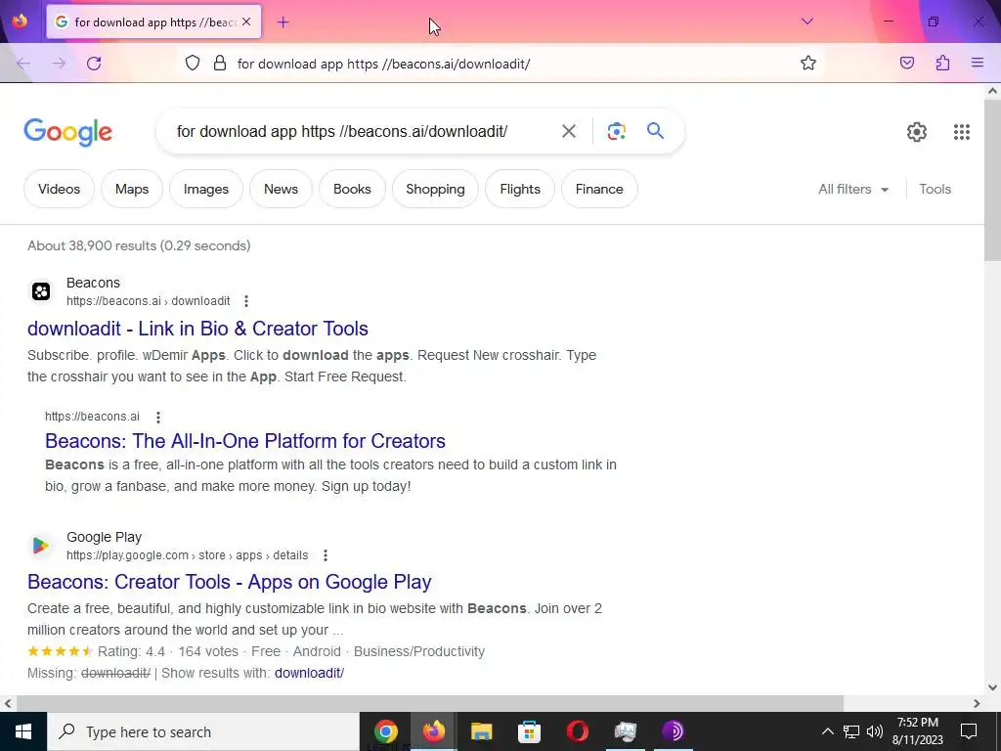This screenshot has height=751, width=1001.
Task: Switch to Books results
Action: pyautogui.click(x=352, y=189)
